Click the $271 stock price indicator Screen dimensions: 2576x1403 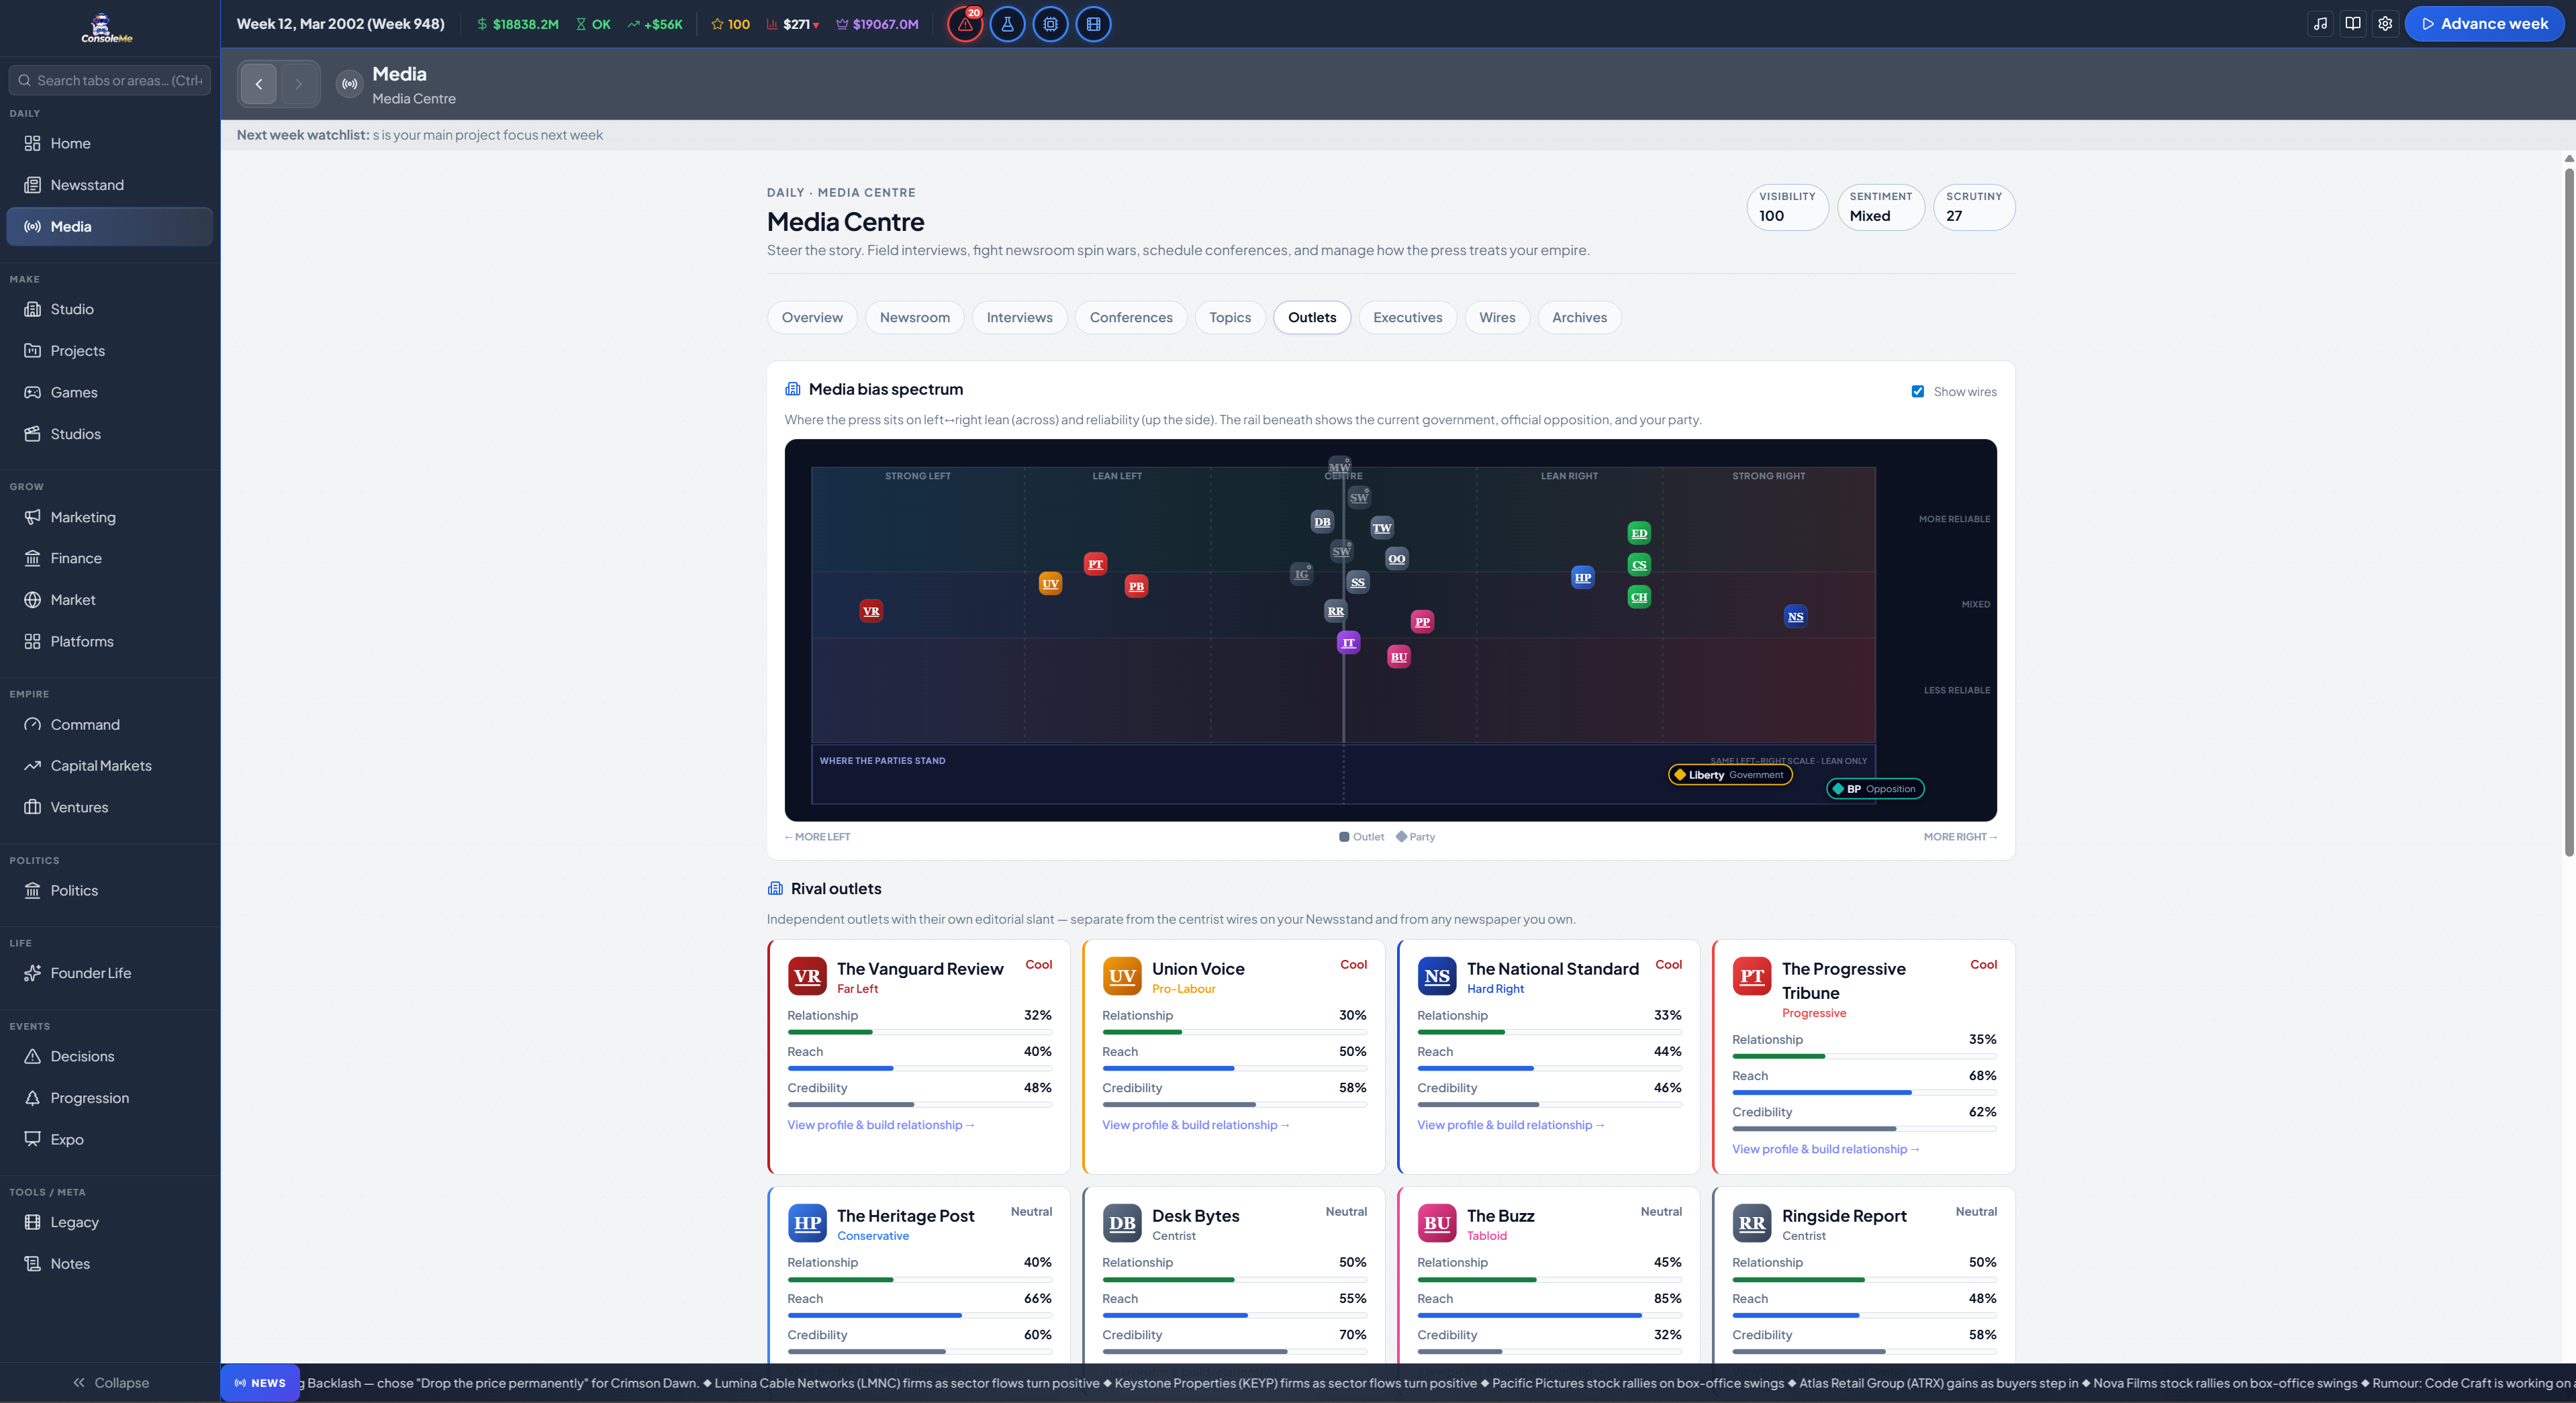[794, 24]
